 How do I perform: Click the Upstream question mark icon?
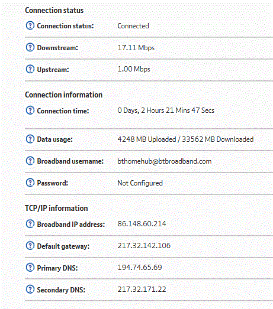point(30,69)
